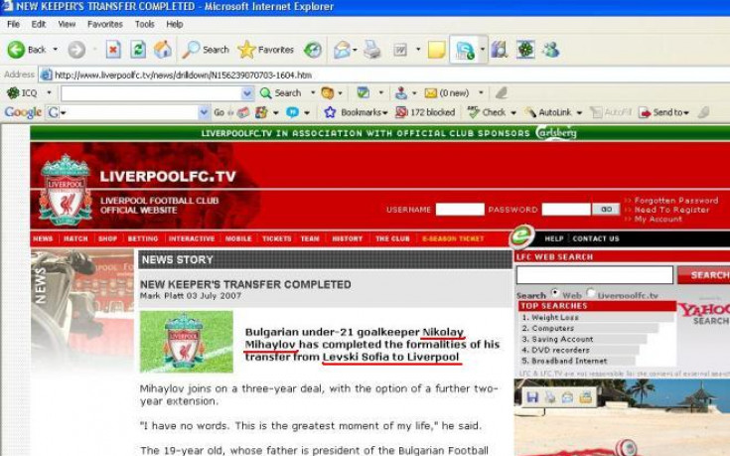Open the Mail icon dropdown arrow
730x456 pixels.
point(356,50)
